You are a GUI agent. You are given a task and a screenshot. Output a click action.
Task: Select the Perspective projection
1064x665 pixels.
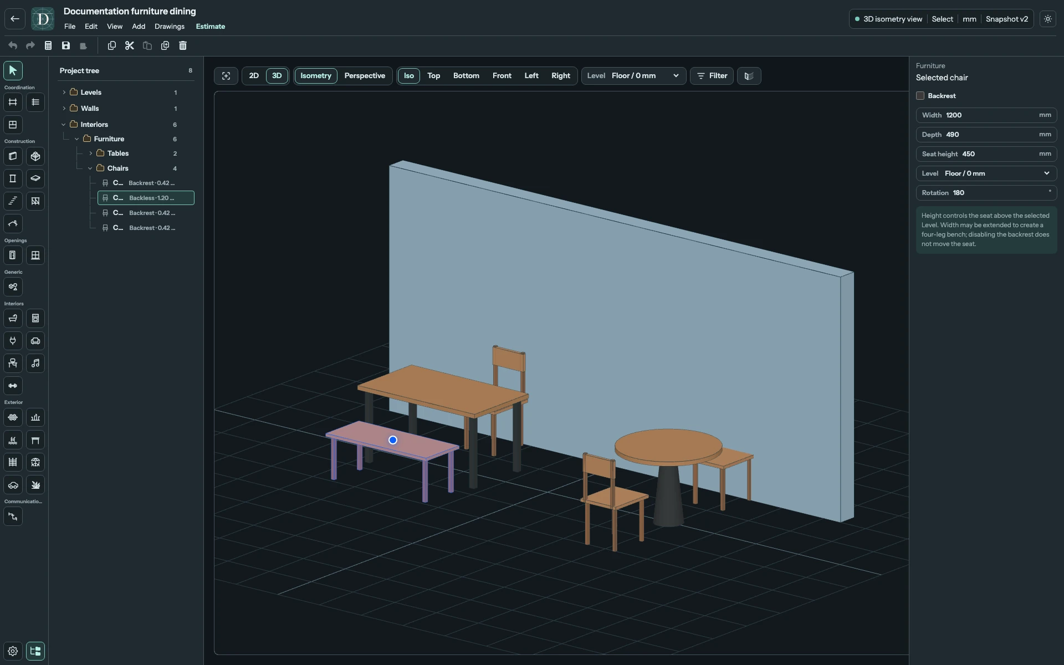tap(365, 76)
